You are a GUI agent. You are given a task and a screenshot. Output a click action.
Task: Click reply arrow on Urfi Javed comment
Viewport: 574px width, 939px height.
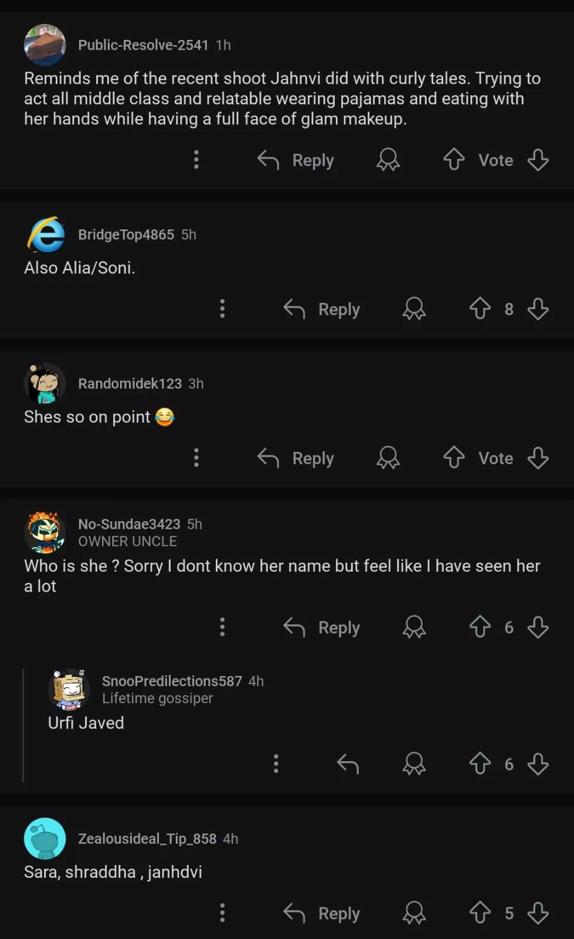348,764
